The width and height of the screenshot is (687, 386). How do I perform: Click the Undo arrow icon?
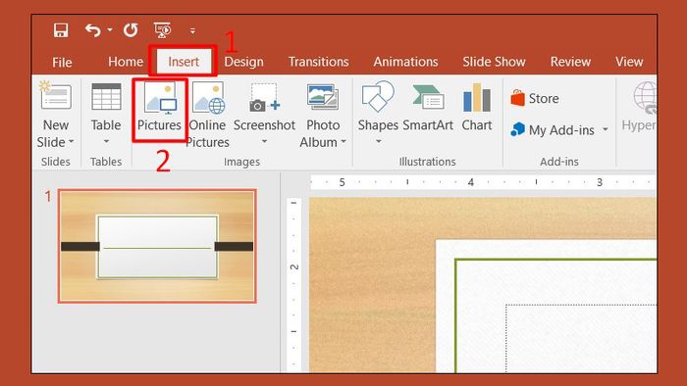(x=93, y=30)
